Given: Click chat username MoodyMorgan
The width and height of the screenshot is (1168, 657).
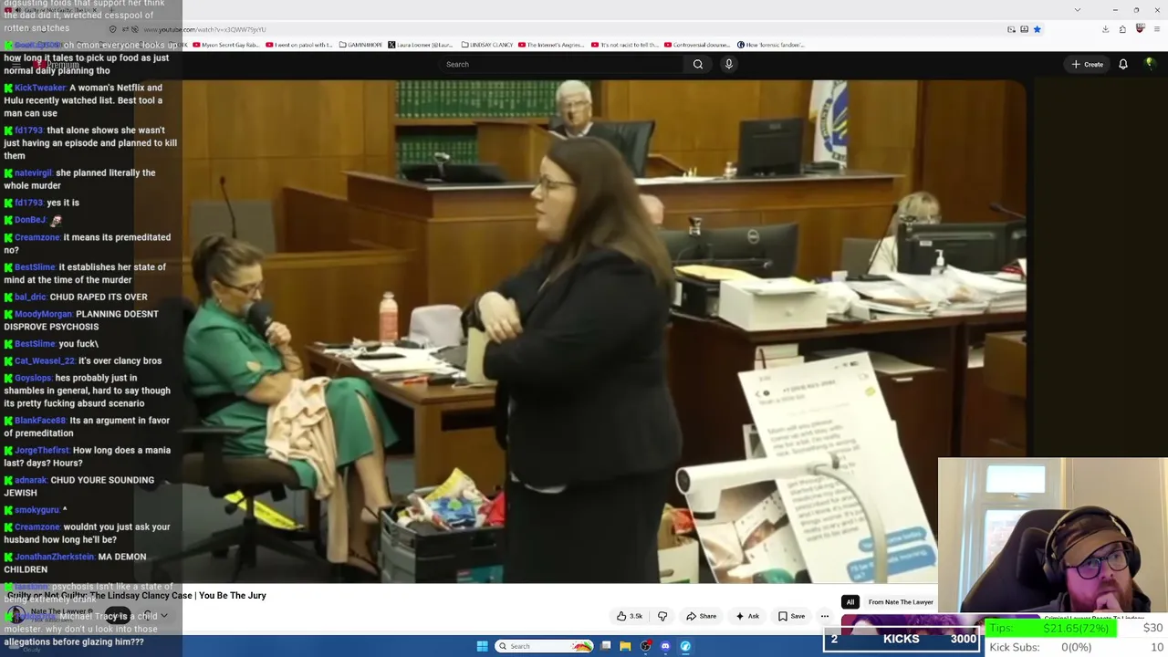Looking at the screenshot, I should coord(43,314).
